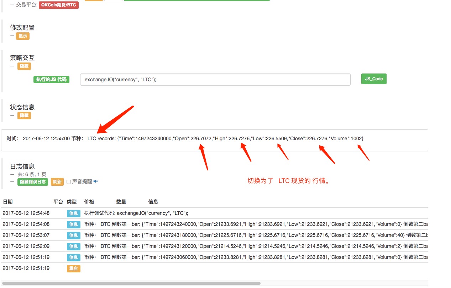Click the 日期 column header
The width and height of the screenshot is (451, 288).
click(8, 202)
